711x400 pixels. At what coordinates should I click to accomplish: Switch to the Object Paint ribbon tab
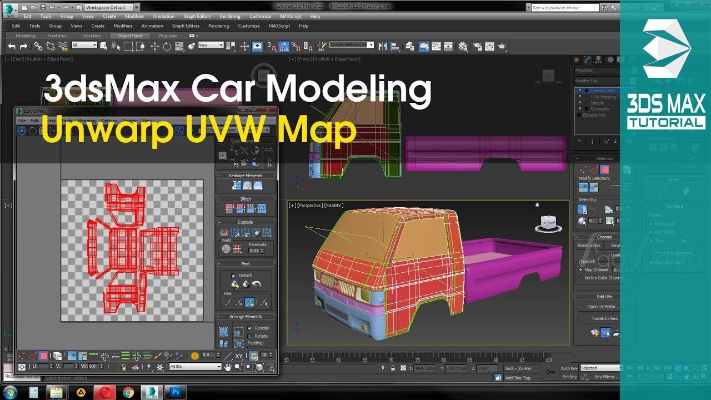click(x=130, y=36)
